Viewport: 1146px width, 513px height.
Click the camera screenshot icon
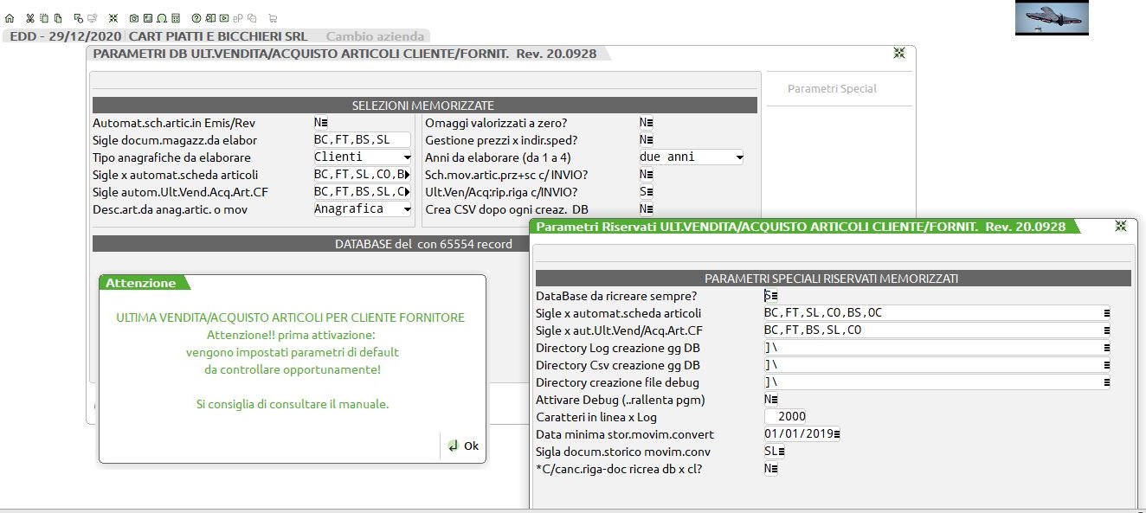pyautogui.click(x=133, y=18)
